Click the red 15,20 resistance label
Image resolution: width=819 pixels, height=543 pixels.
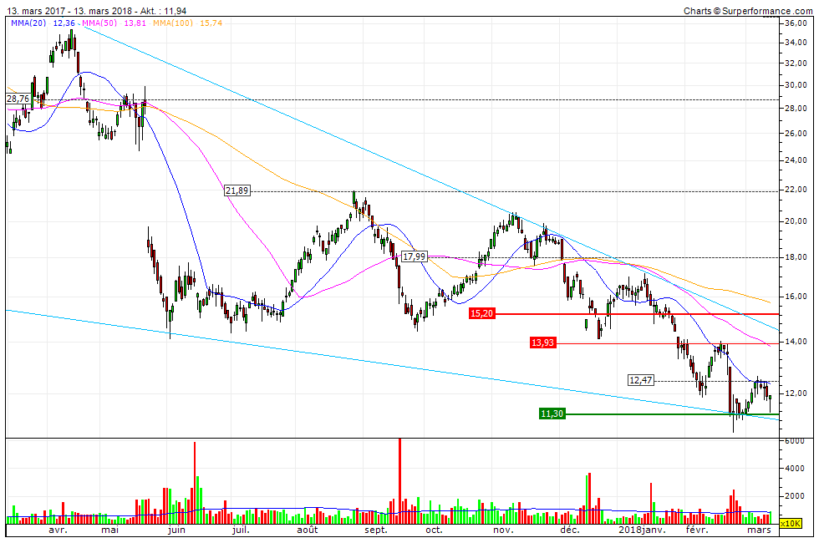(x=481, y=313)
